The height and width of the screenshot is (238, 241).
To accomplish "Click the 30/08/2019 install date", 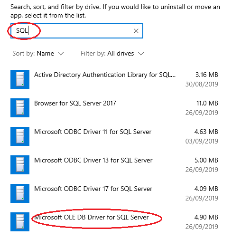I will pyautogui.click(x=202, y=84).
